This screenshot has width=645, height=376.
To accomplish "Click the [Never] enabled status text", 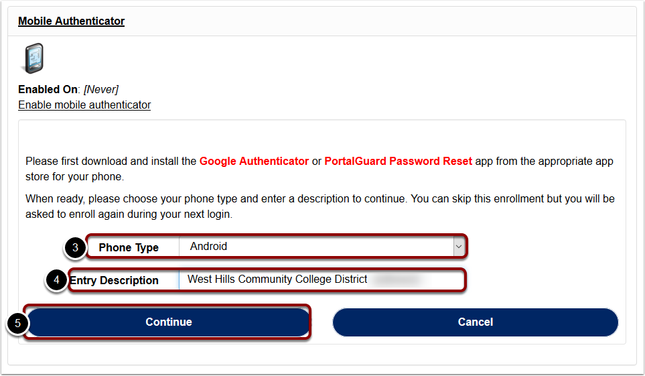I will point(101,89).
